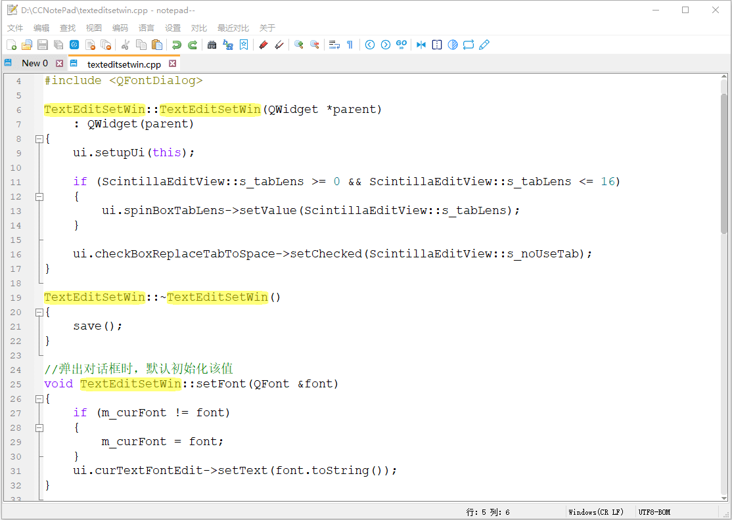
Task: Click the green Undo arrow icon
Action: 177,45
